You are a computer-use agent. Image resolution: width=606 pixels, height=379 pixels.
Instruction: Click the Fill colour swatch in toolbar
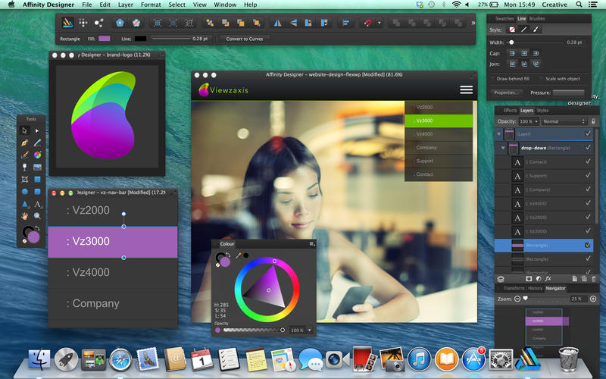104,38
